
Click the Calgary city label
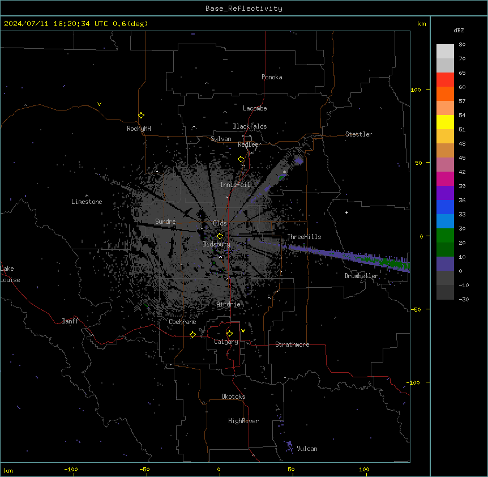point(226,342)
